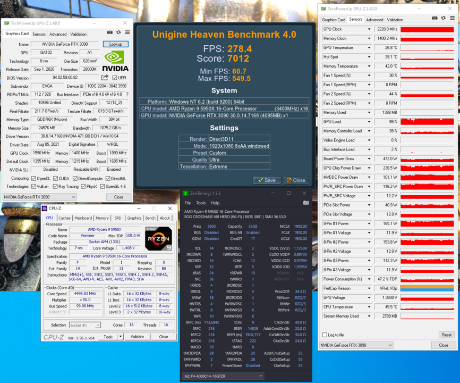Viewport: 460px width, 383px height.
Task: Click the CPU-Z title bar app icon
Action: pos(45,209)
